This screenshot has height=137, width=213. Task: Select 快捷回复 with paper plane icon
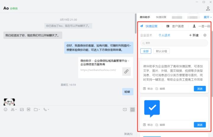[x=149, y=26]
